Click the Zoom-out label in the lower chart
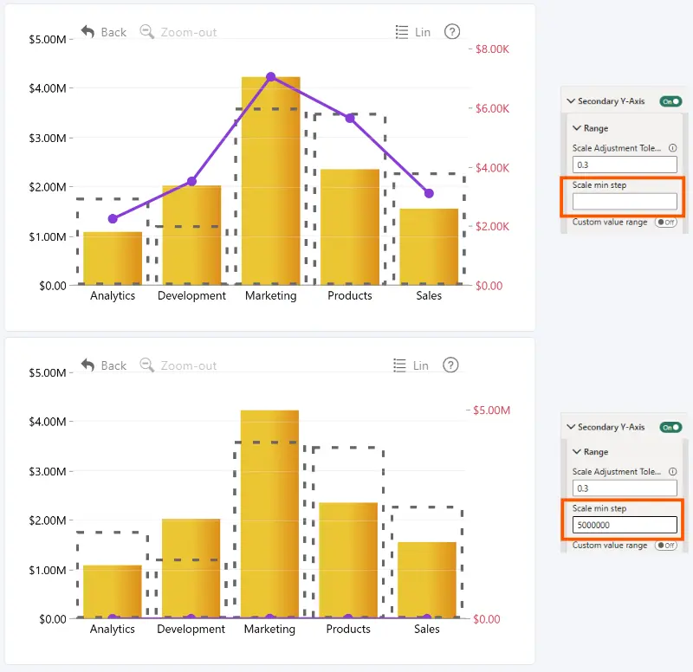The width and height of the screenshot is (693, 672). [x=189, y=365]
